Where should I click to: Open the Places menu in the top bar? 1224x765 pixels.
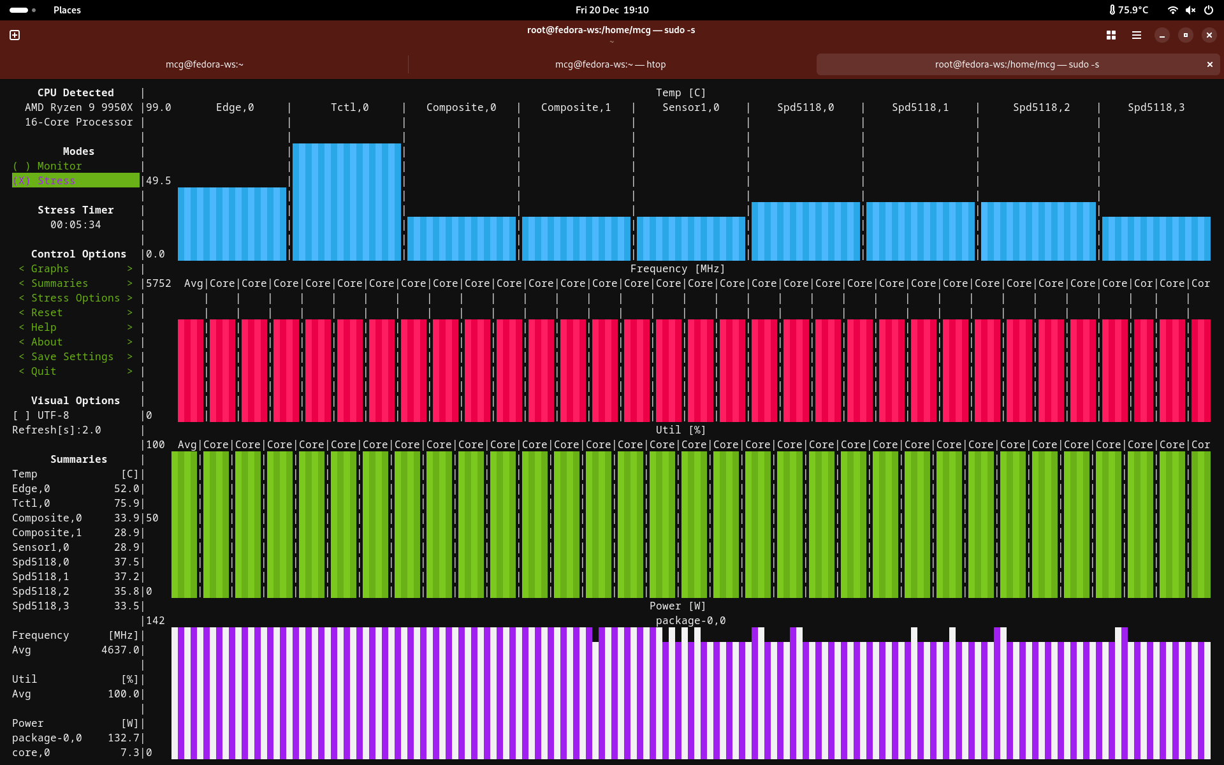point(67,10)
